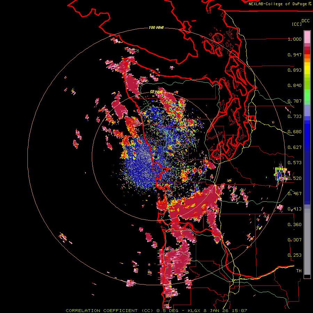Click the 100 NMI range ring label
The height and width of the screenshot is (313, 313).
(156, 27)
